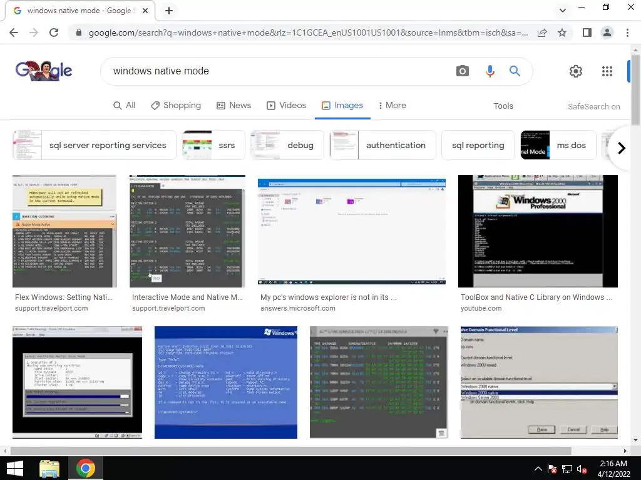Open the taskbar clock and date
The width and height of the screenshot is (641, 480).
tap(613, 469)
